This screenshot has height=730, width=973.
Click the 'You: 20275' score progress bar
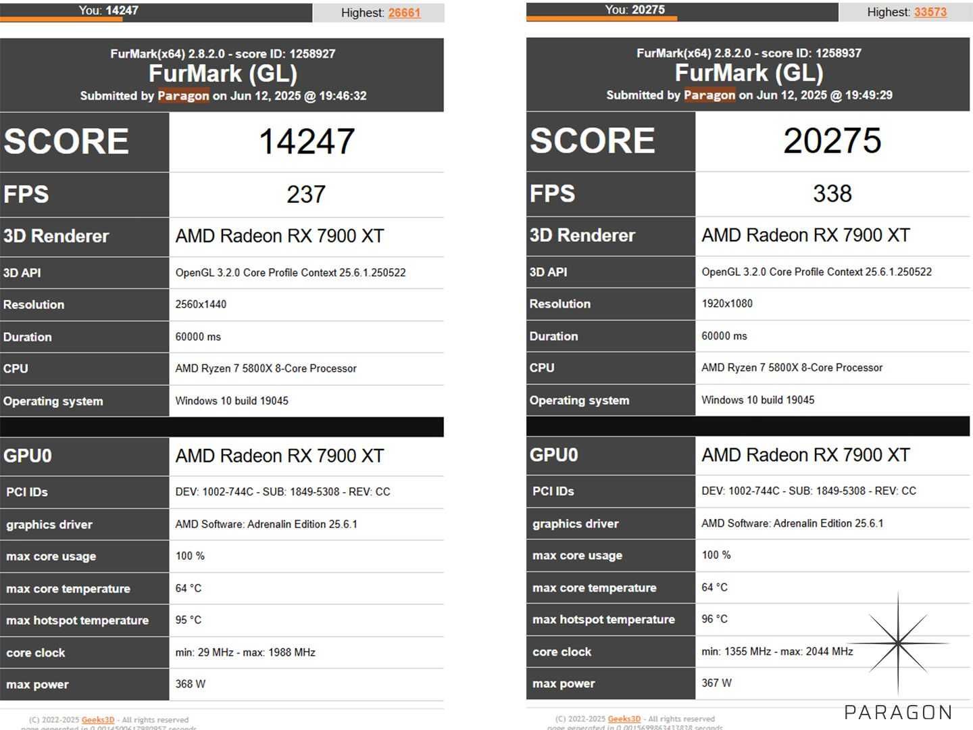[682, 11]
